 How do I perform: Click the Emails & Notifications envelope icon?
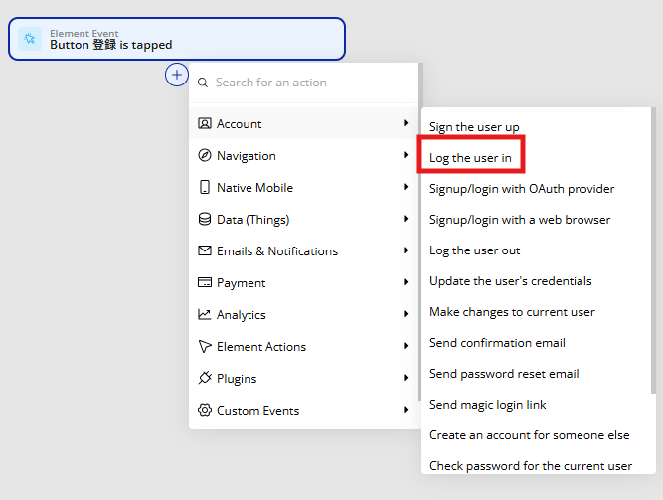tap(205, 250)
